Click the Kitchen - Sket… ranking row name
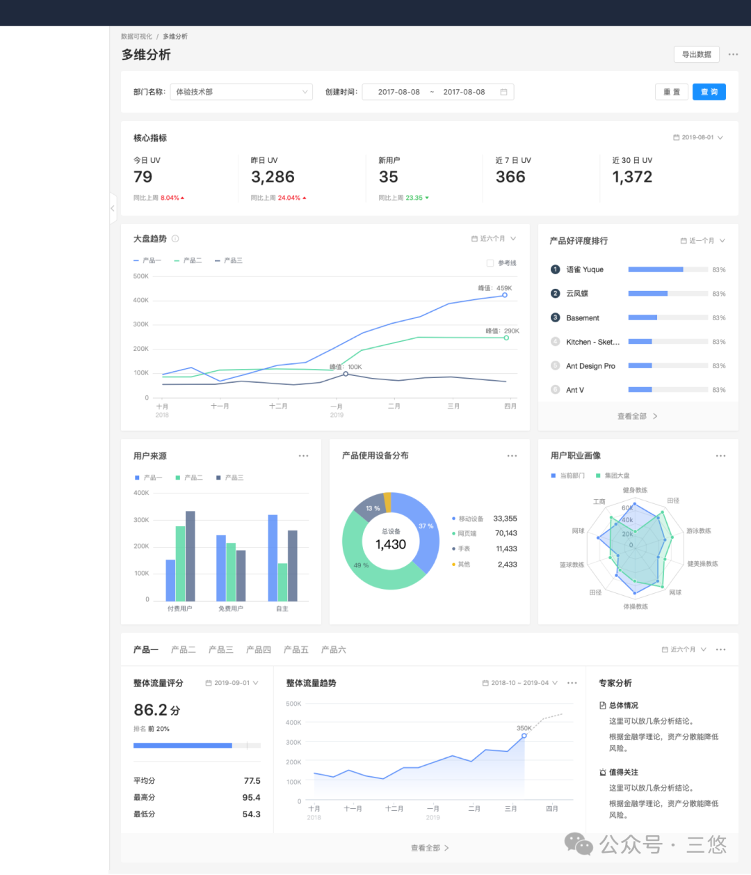 (x=592, y=342)
